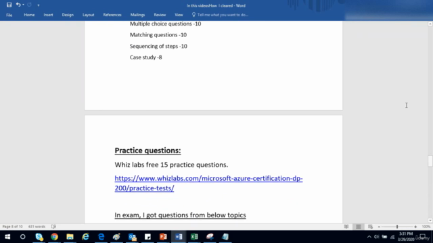Image resolution: width=433 pixels, height=243 pixels.
Task: Click the zoom slider handle
Action: point(397,227)
